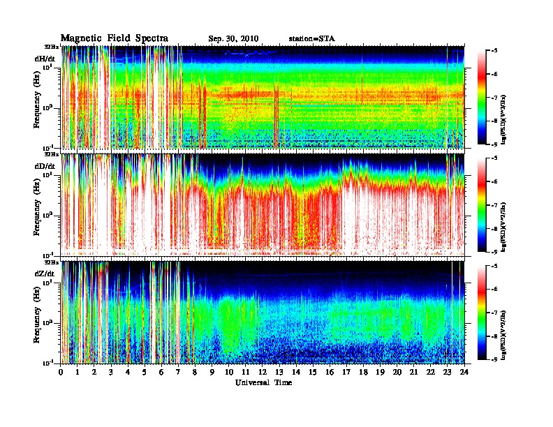Click the 10^0 frequency tick of dD/dt panel
This screenshot has width=553, height=427.
click(x=47, y=215)
